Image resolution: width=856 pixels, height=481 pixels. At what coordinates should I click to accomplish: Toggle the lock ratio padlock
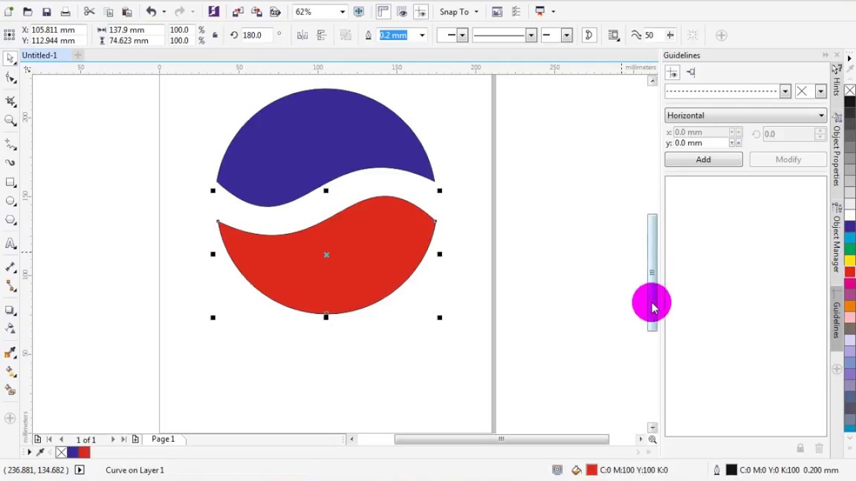[215, 35]
